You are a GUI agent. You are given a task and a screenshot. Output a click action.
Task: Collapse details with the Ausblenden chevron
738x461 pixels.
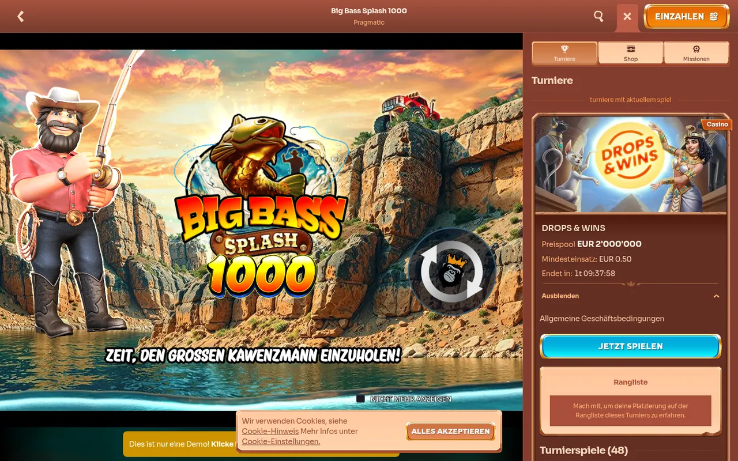(x=716, y=296)
